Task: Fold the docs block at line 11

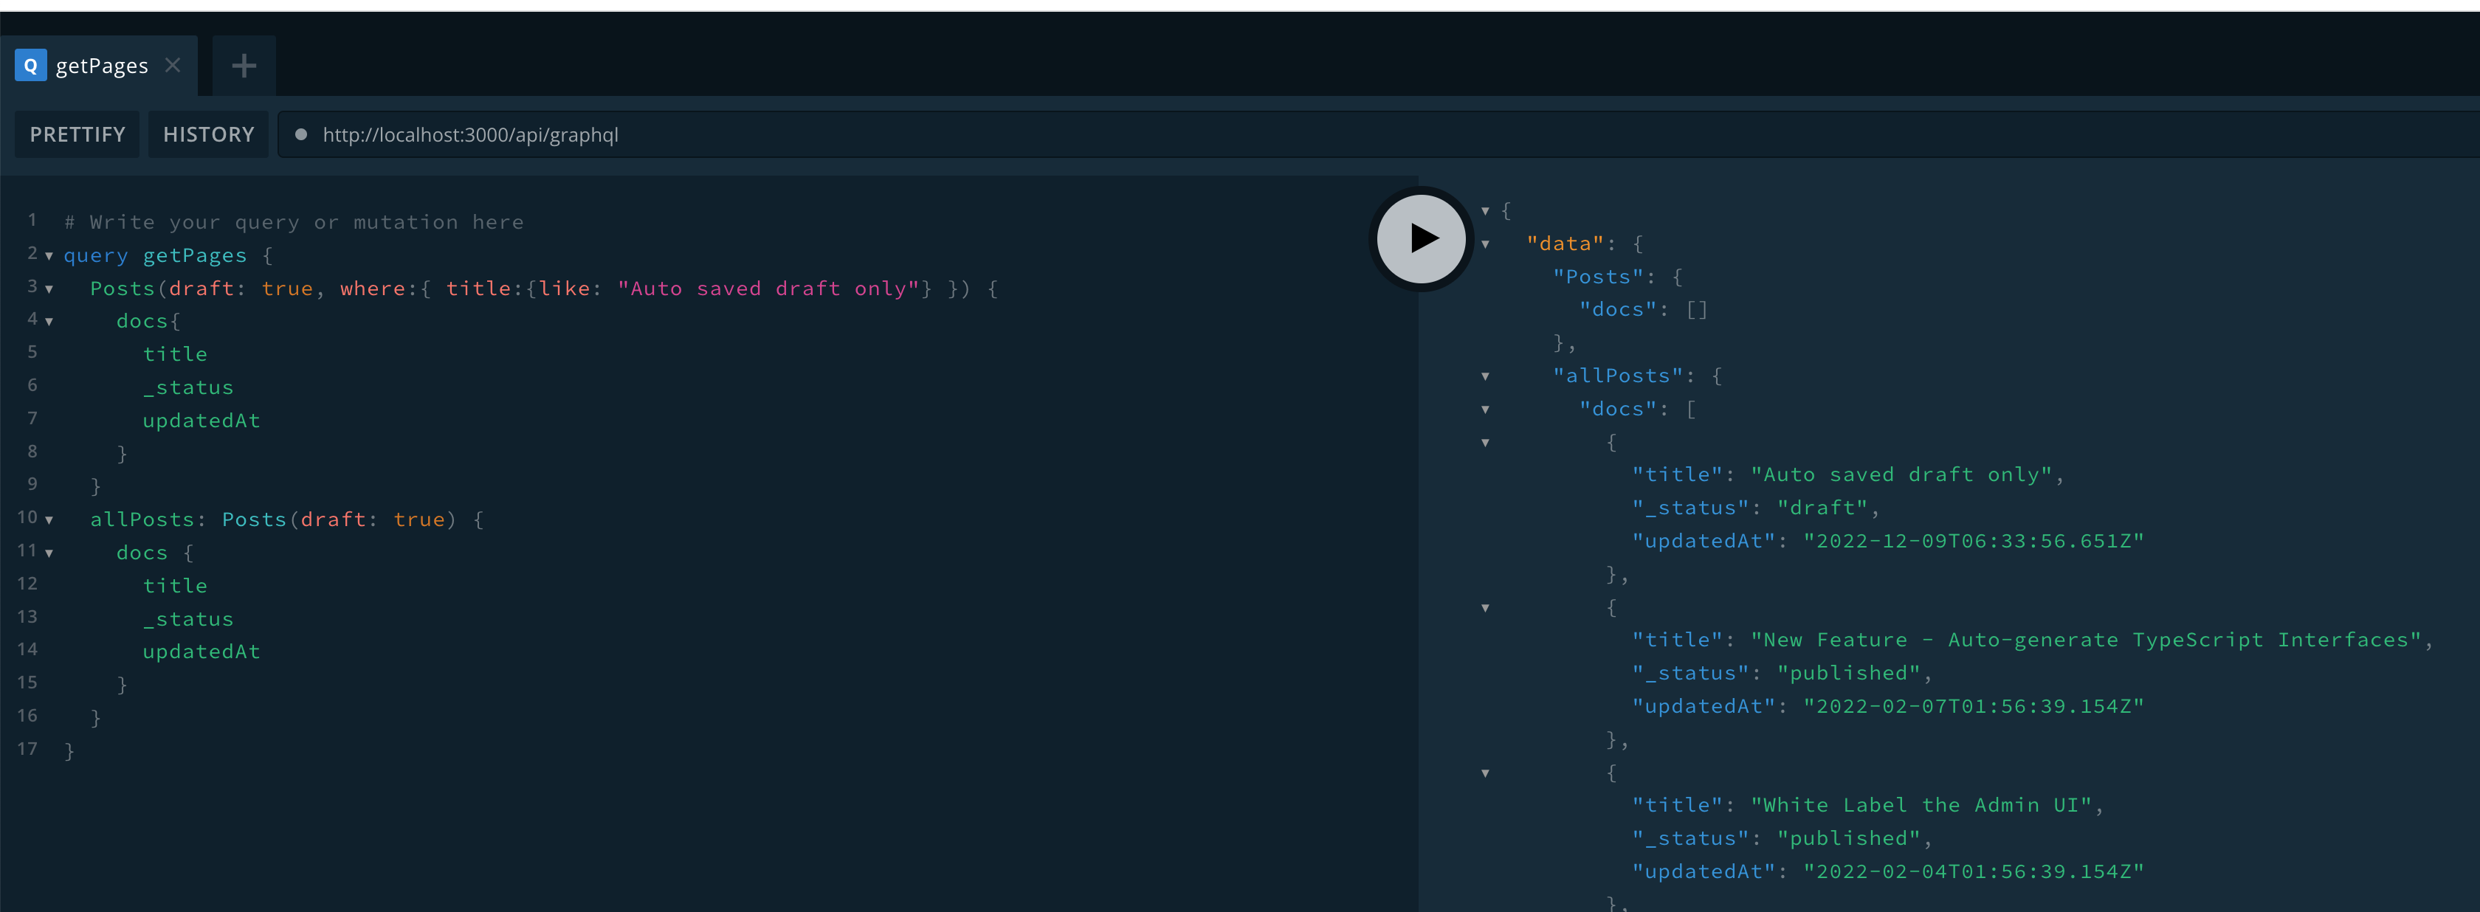Action: (x=49, y=554)
